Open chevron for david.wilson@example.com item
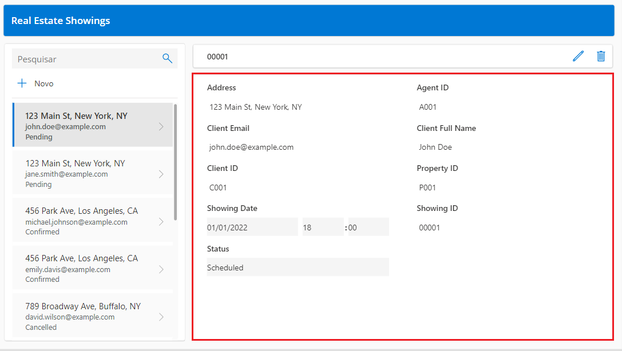This screenshot has height=351, width=622. (x=161, y=317)
